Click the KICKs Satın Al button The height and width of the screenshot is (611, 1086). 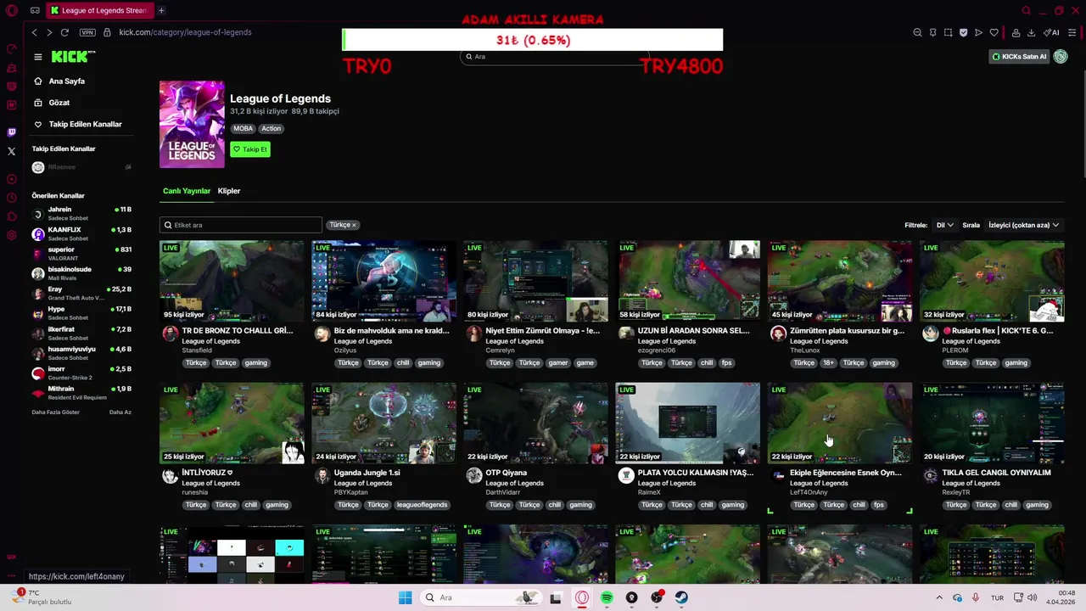coord(1019,57)
